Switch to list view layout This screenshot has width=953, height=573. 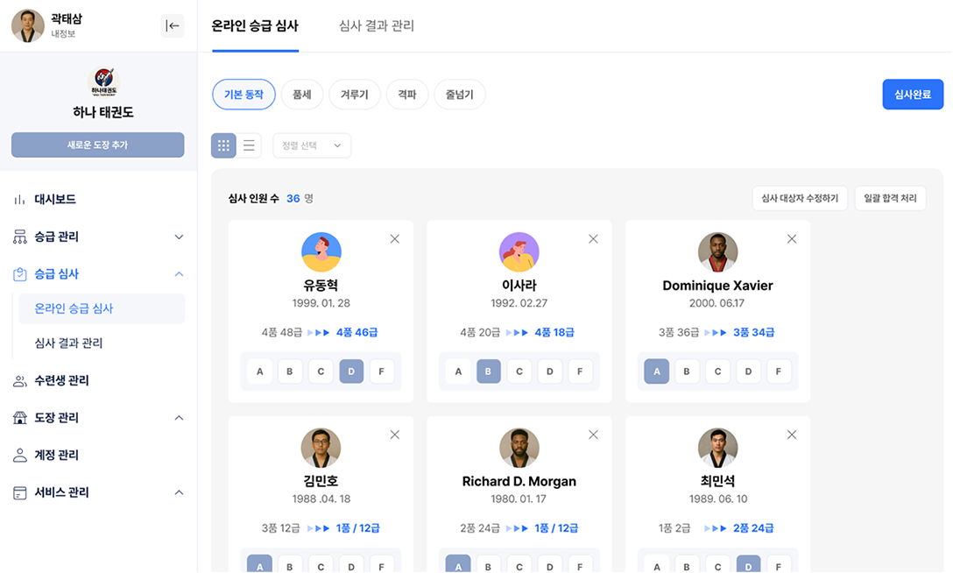(x=249, y=145)
